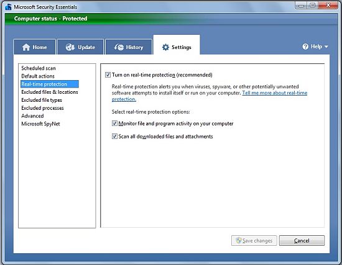This screenshot has height=265, width=342.
Task: Select the Settings tab
Action: 177,45
